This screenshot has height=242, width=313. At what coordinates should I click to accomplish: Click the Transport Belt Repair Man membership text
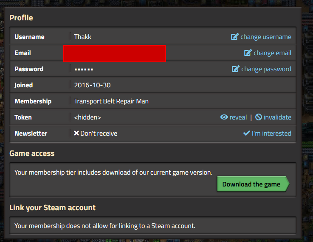point(111,101)
